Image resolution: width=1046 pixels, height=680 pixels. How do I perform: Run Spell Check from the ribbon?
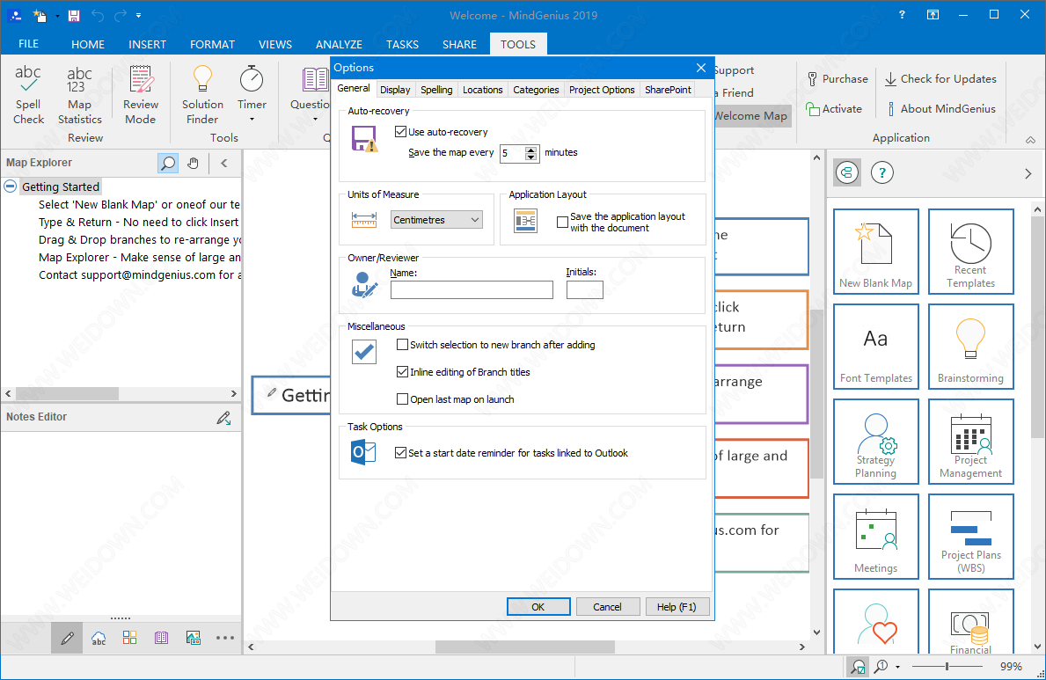28,95
